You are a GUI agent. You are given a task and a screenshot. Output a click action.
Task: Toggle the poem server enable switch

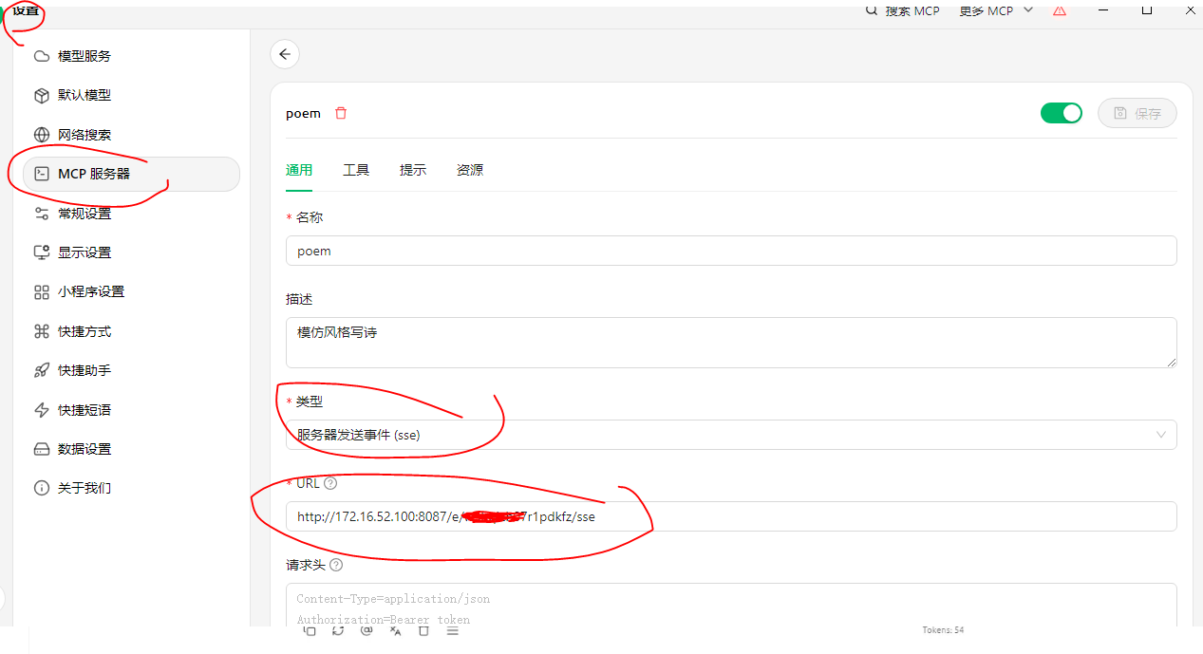pos(1061,112)
